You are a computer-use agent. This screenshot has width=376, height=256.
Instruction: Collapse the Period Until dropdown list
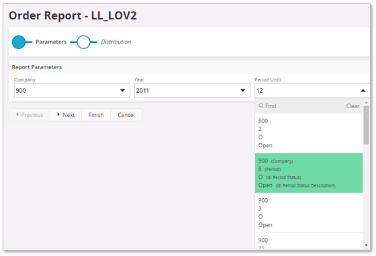pyautogui.click(x=363, y=91)
